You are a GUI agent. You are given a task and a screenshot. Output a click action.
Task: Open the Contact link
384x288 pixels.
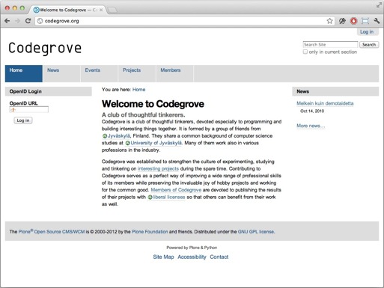point(219,257)
